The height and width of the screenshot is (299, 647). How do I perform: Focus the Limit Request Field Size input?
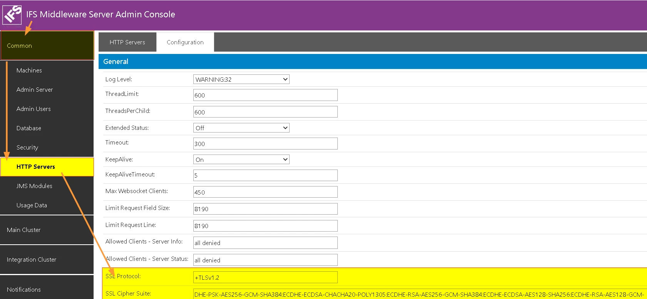coord(265,209)
